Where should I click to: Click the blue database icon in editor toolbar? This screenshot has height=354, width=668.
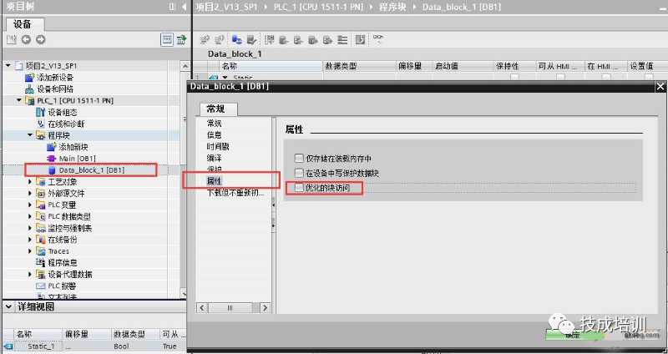(x=237, y=39)
